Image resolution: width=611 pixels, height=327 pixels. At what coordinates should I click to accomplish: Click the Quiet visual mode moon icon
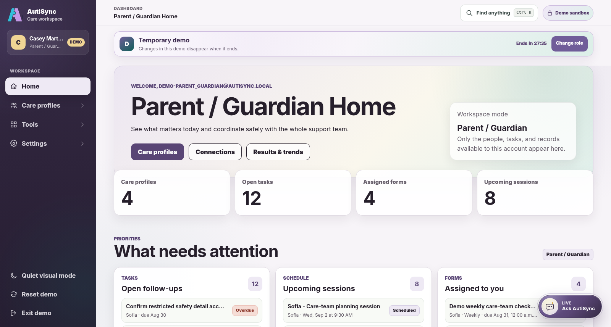14,275
